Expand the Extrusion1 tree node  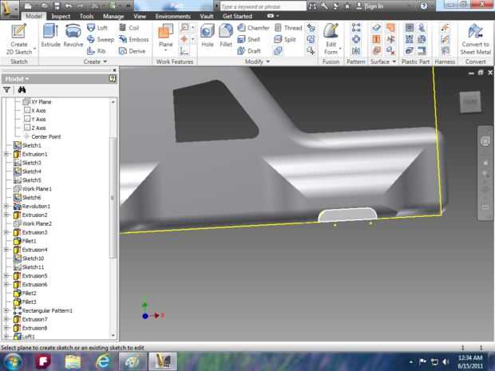(x=6, y=154)
